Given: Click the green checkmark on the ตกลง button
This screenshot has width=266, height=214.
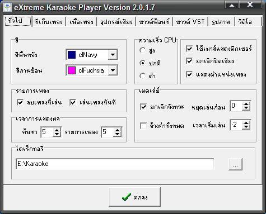Looking at the screenshot, I should pos(127,197).
